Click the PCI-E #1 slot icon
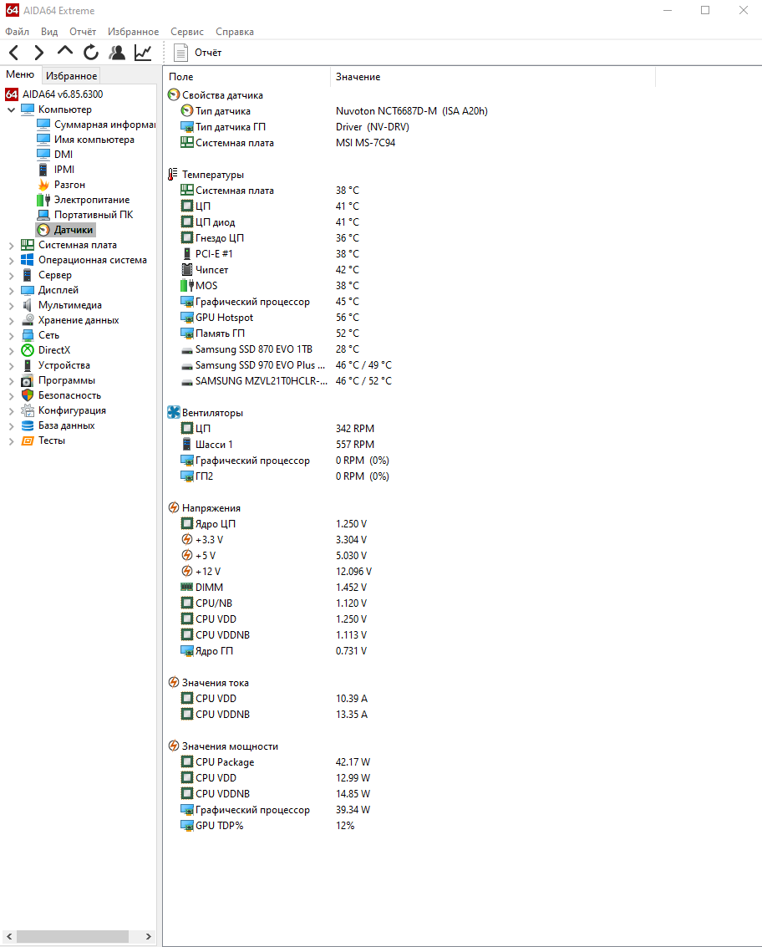The height and width of the screenshot is (947, 762). click(187, 253)
